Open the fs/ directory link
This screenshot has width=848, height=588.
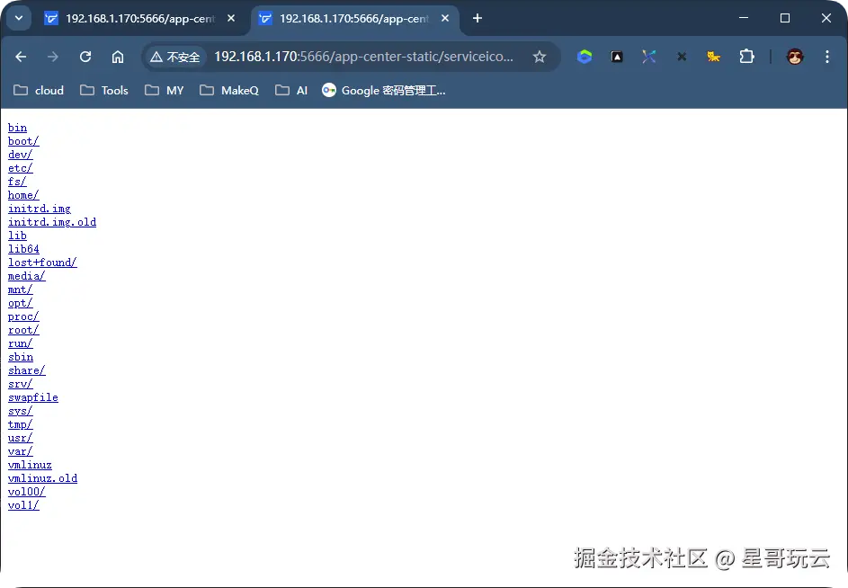(x=17, y=182)
